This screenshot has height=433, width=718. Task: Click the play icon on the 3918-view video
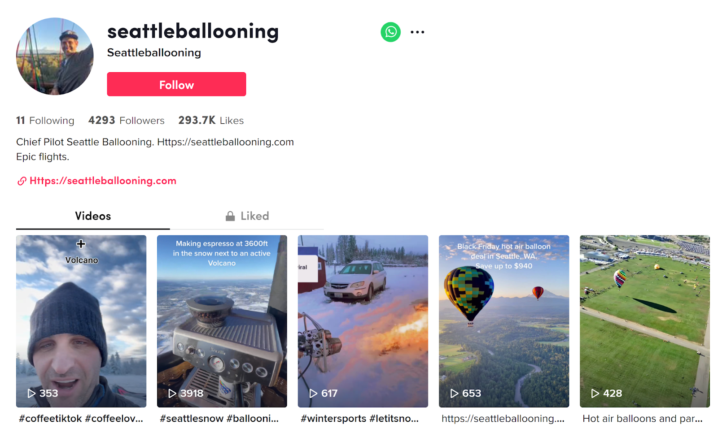(172, 394)
